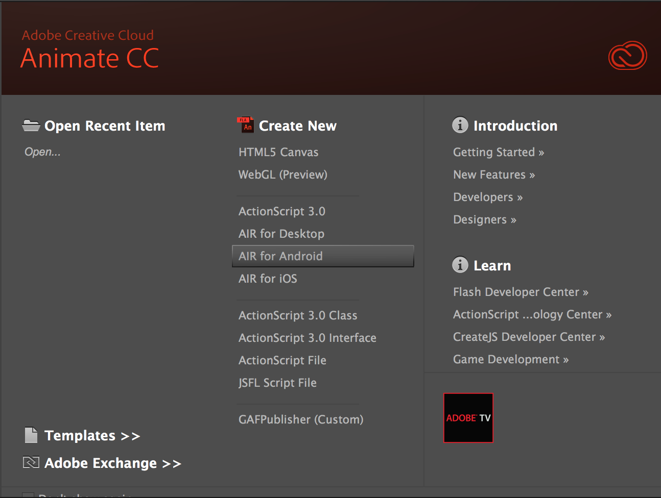Create a new ActionScript File
This screenshot has height=498, width=661.
tap(282, 360)
